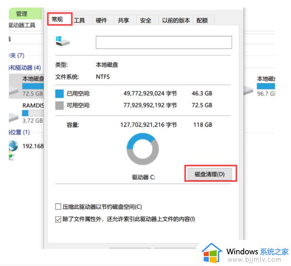Open the 以前的版本 tab

click(176, 20)
